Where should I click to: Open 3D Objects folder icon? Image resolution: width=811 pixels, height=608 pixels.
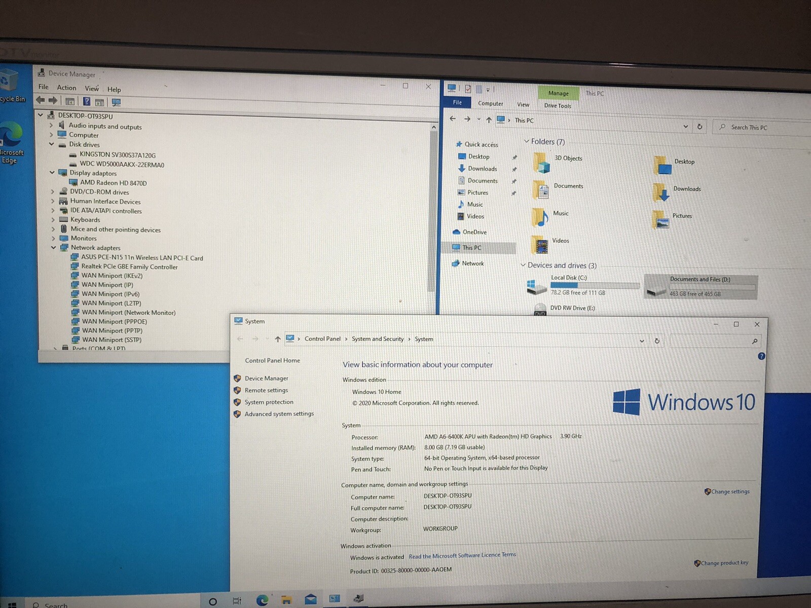click(541, 162)
